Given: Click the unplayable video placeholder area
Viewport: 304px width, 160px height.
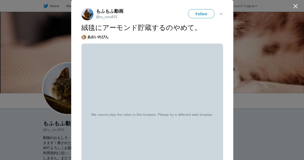Looking at the screenshot, I should (152, 102).
